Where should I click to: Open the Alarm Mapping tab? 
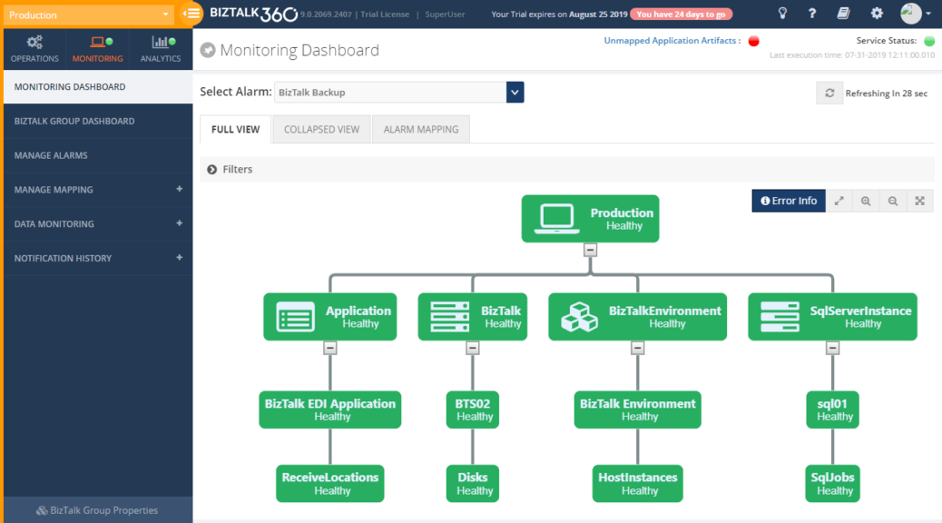[420, 129]
